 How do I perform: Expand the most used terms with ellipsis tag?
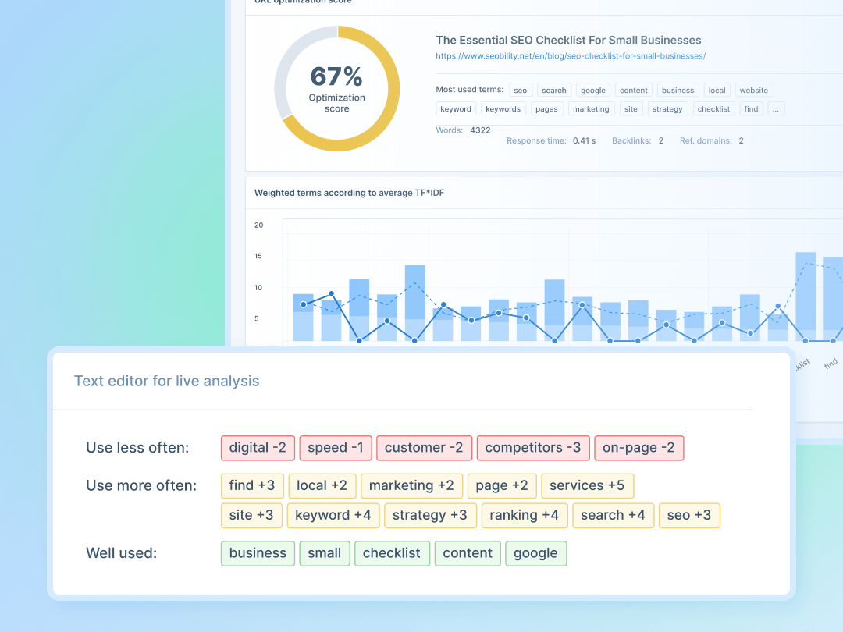click(x=775, y=109)
